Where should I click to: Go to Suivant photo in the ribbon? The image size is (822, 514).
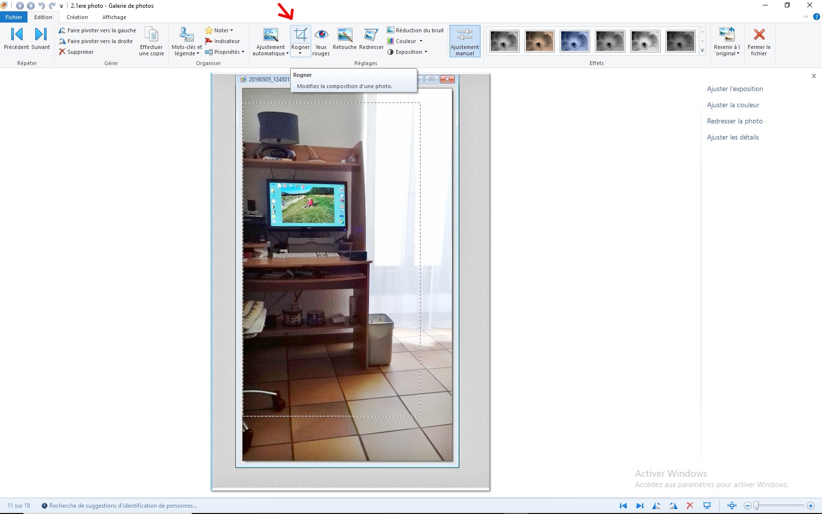point(41,39)
